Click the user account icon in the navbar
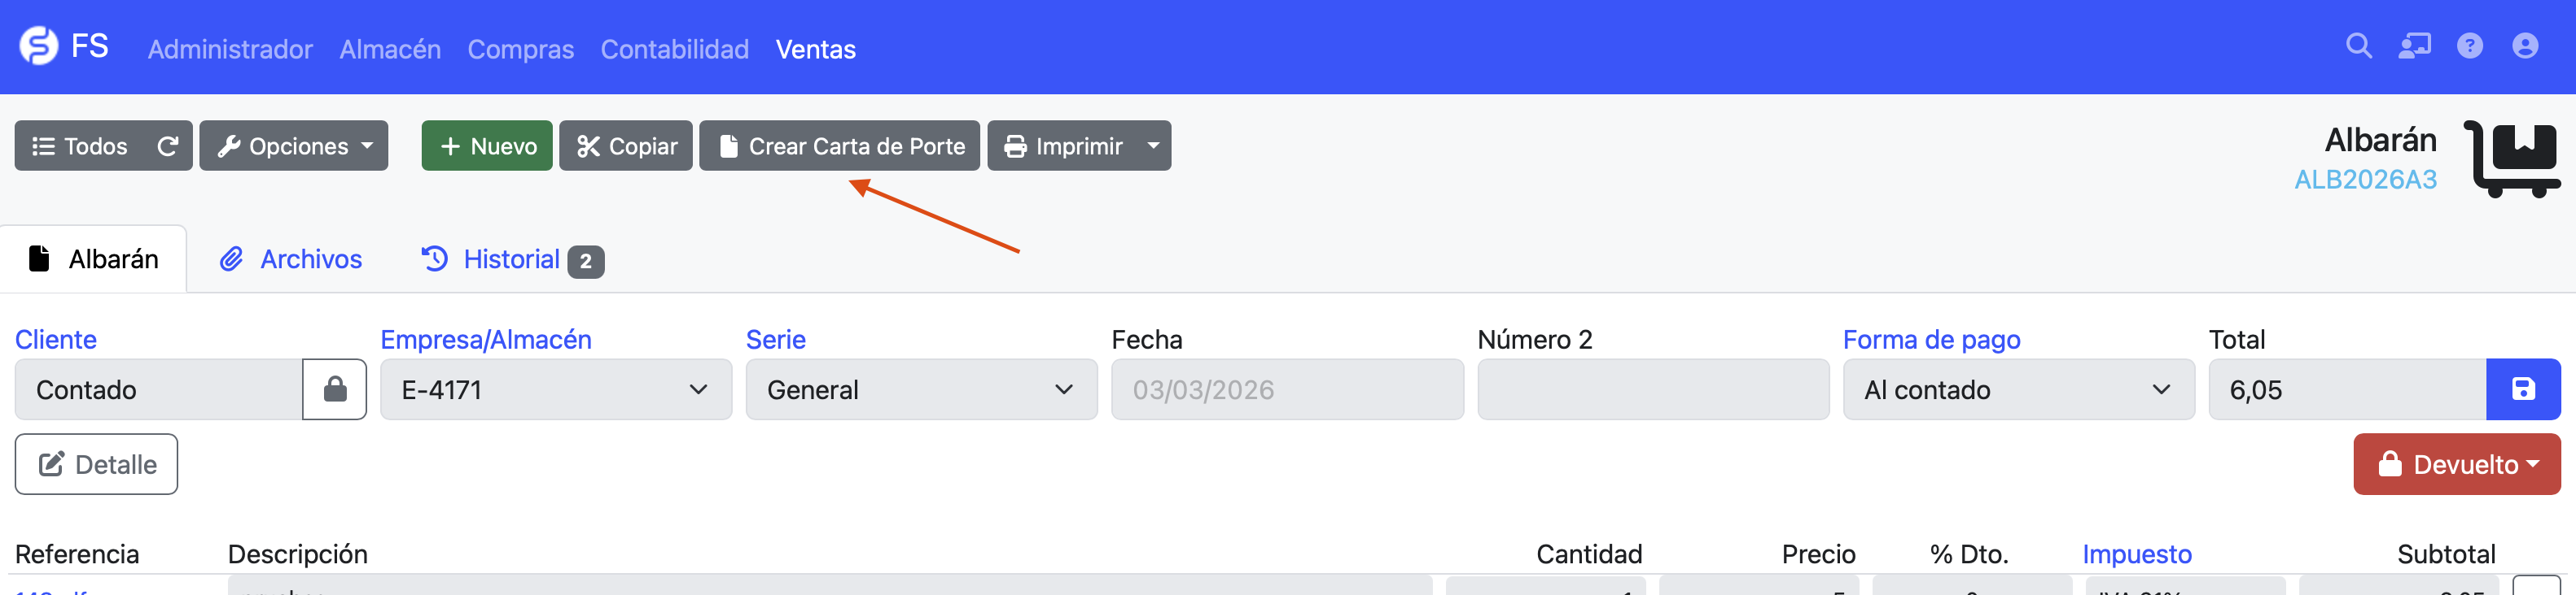The image size is (2576, 595). click(x=2525, y=46)
